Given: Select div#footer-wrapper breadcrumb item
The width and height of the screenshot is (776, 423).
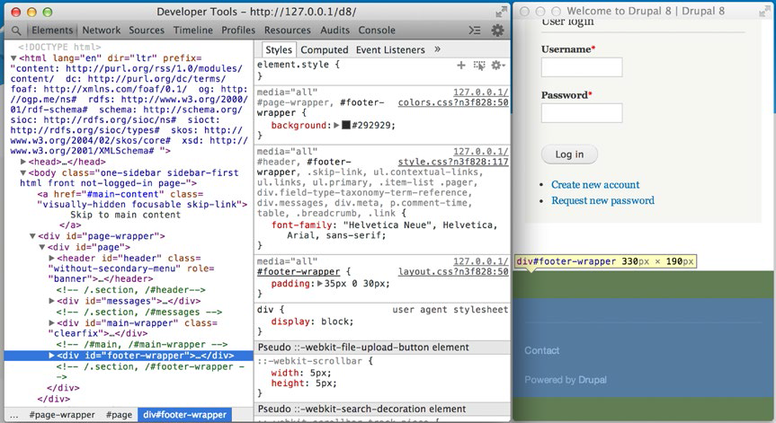Looking at the screenshot, I should pos(184,415).
